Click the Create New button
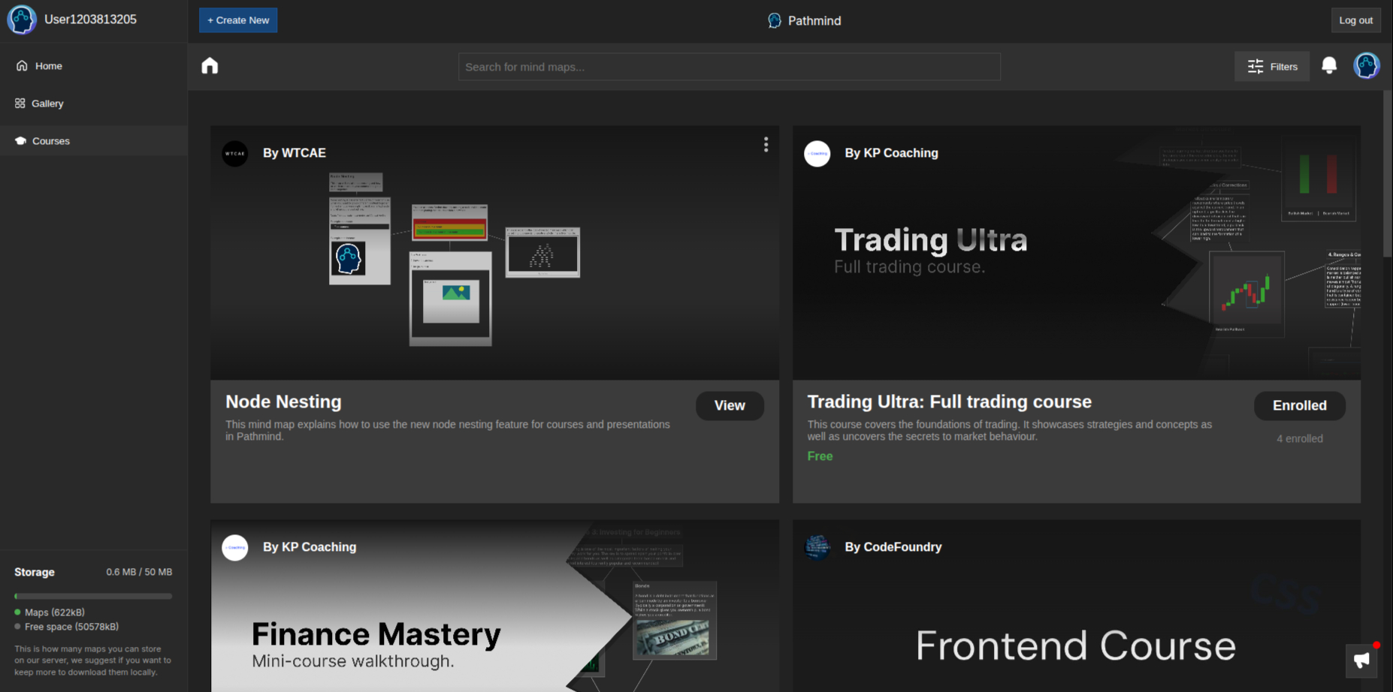 click(238, 20)
